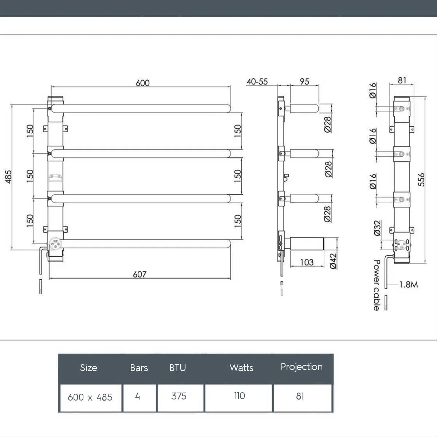Image resolution: width=437 pixels, height=437 pixels.
Task: Click the Power cable text
Action: coord(377,285)
